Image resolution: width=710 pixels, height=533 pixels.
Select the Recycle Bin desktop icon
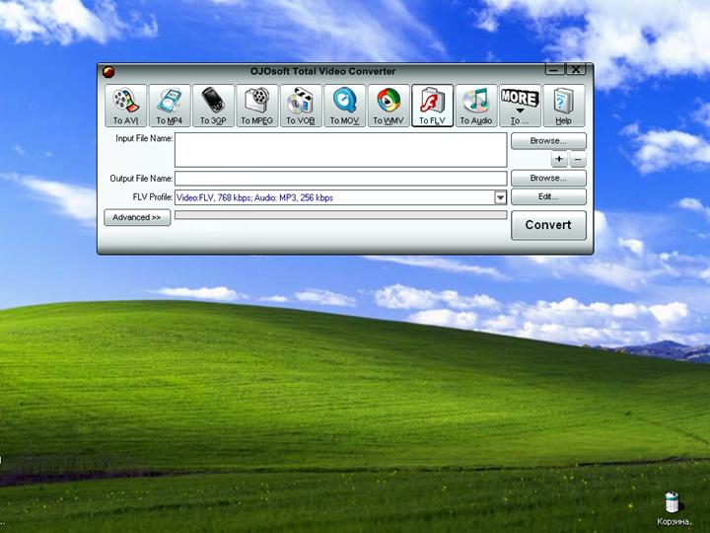click(x=673, y=508)
